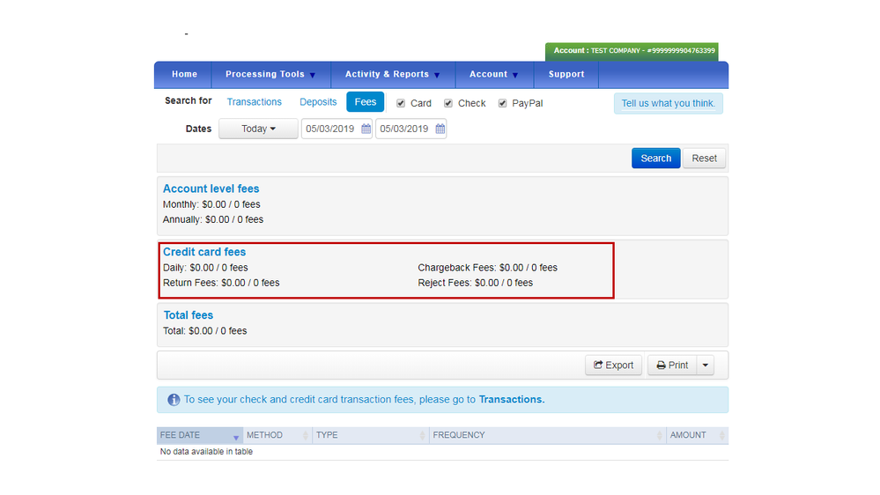Open the end date calendar picker icon
This screenshot has height=495, width=880.
(x=440, y=129)
